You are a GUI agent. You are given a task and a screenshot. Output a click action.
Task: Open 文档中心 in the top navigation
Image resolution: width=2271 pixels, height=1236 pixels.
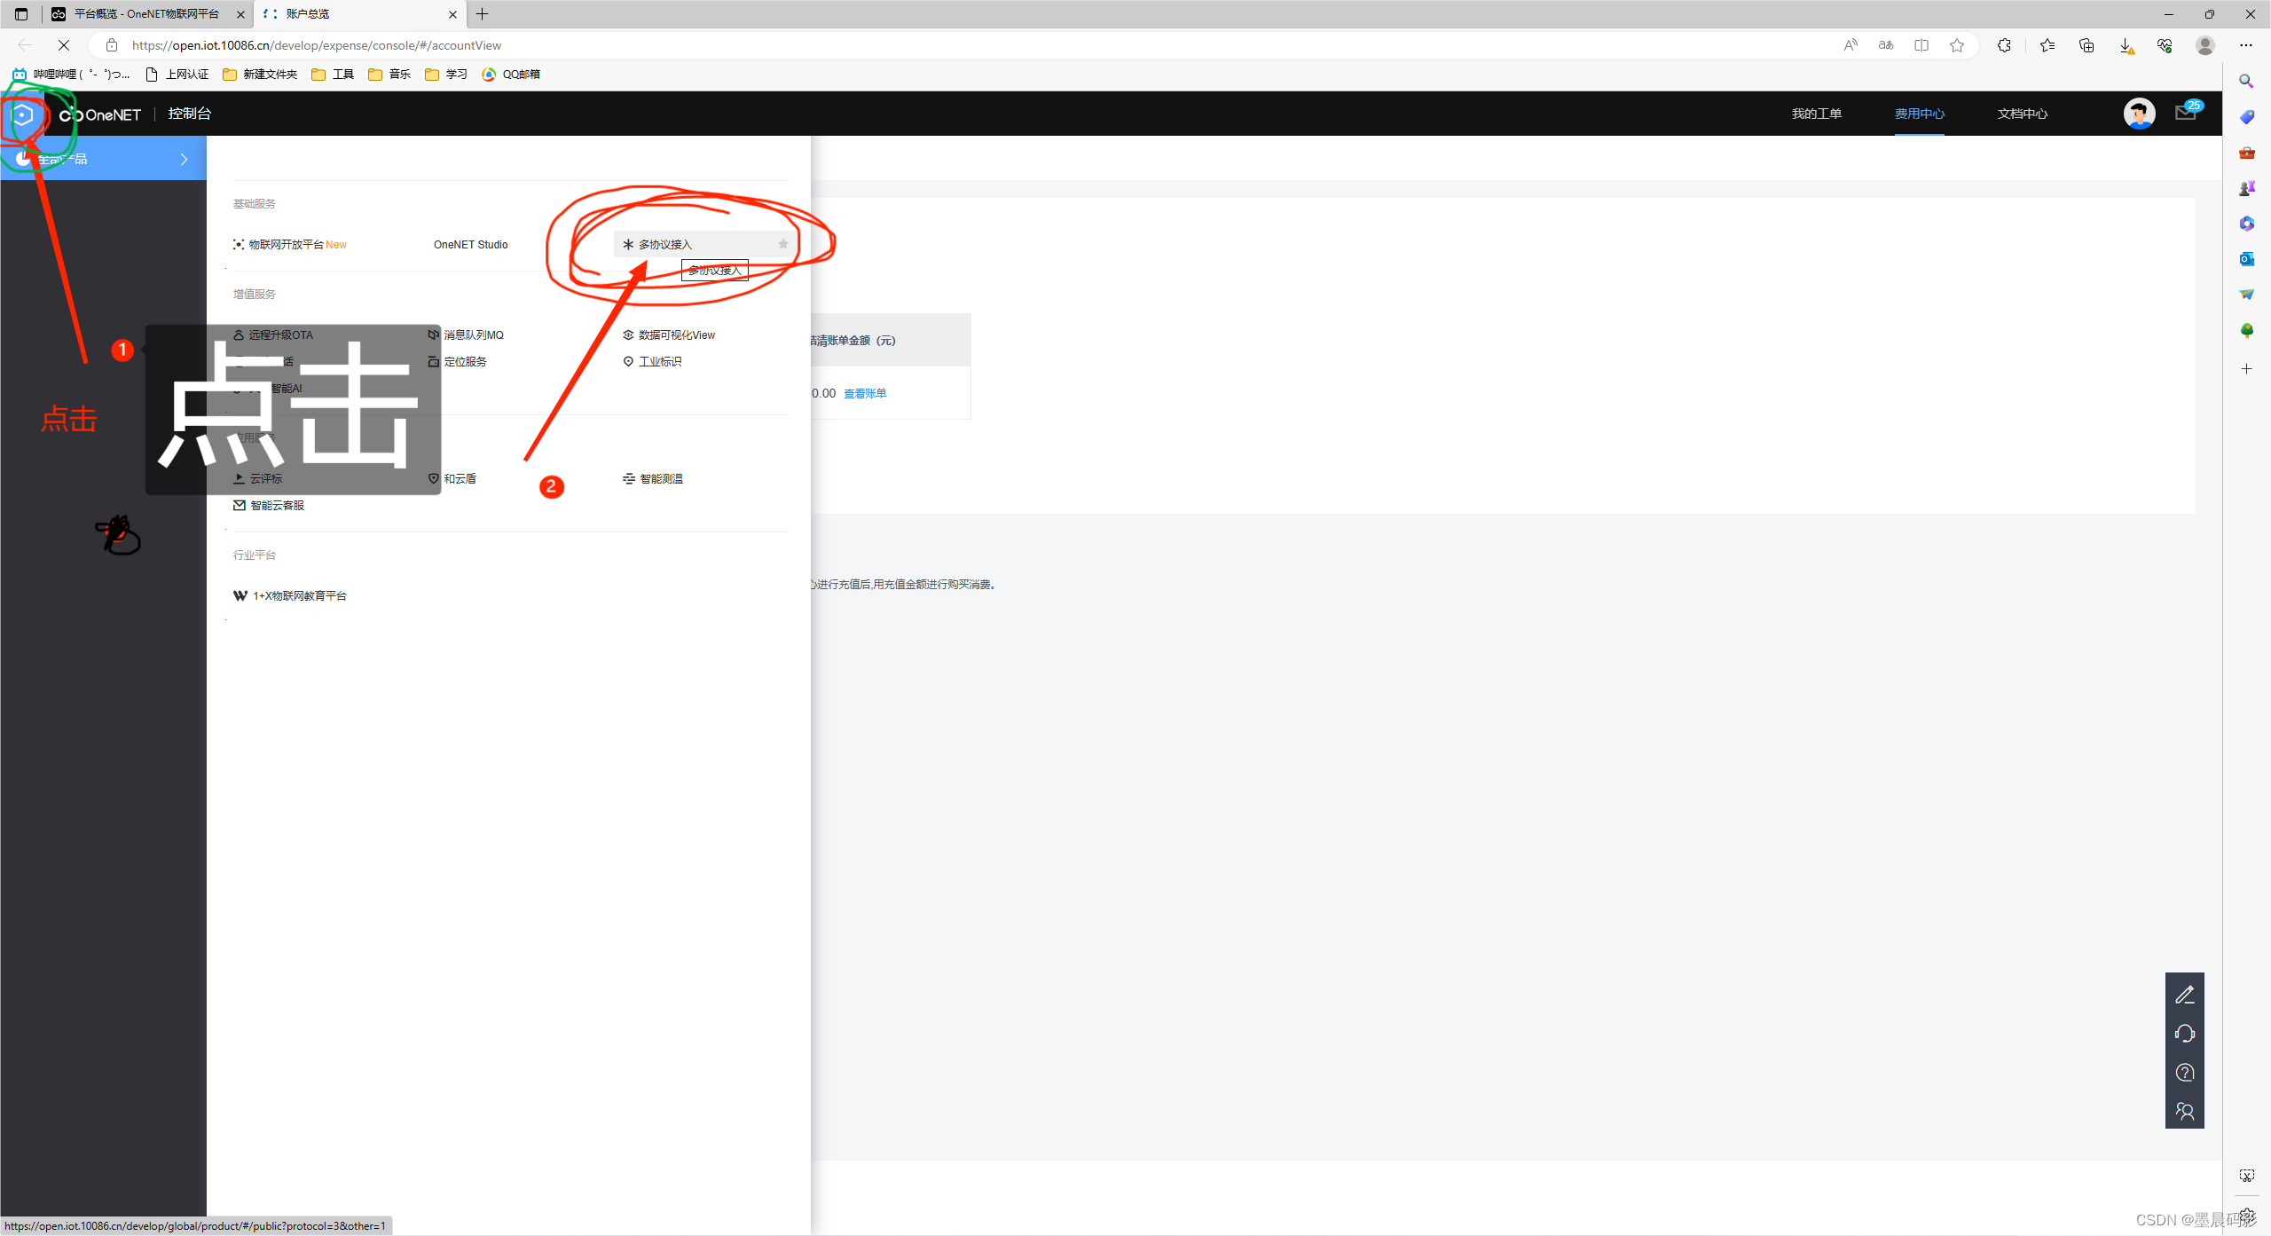pyautogui.click(x=2023, y=114)
